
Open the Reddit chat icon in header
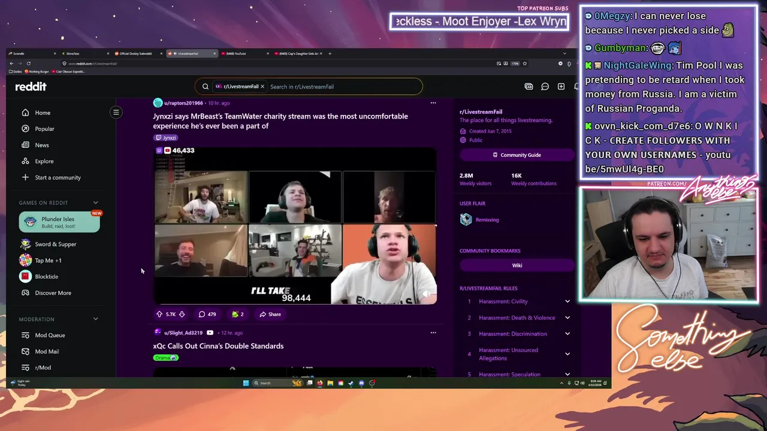545,86
